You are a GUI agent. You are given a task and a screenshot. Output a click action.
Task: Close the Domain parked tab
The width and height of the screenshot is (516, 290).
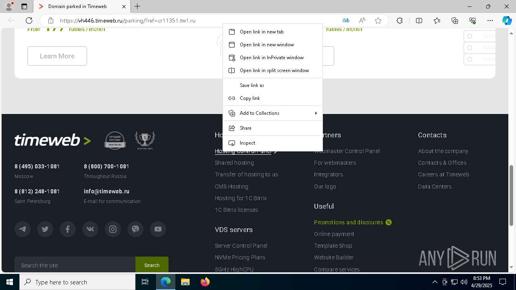click(124, 6)
